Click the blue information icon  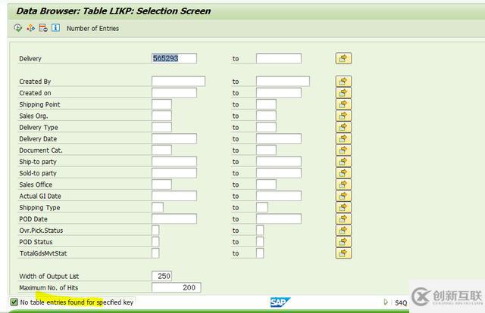(x=55, y=28)
